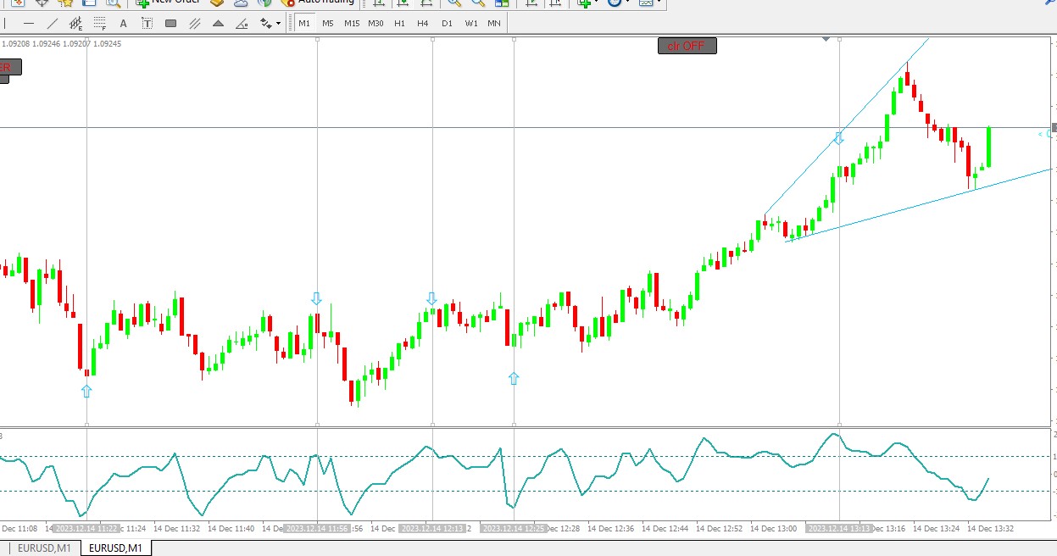Expand the indicators list dropdown arrow
Image resolution: width=1057 pixels, height=556 pixels.
click(x=597, y=3)
